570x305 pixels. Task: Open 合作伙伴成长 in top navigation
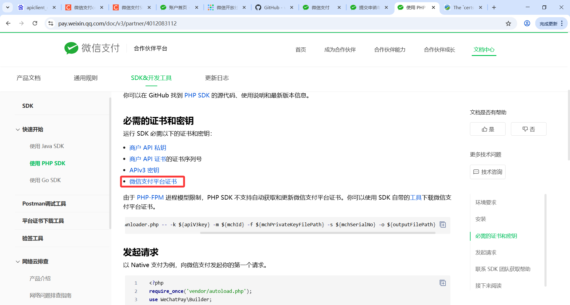[439, 49]
